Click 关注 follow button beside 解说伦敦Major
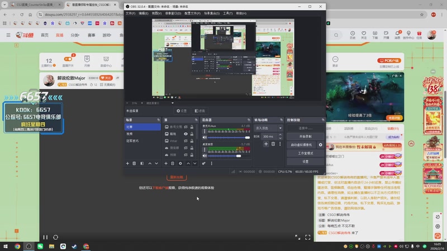This screenshot has height=251, width=447. [106, 78]
